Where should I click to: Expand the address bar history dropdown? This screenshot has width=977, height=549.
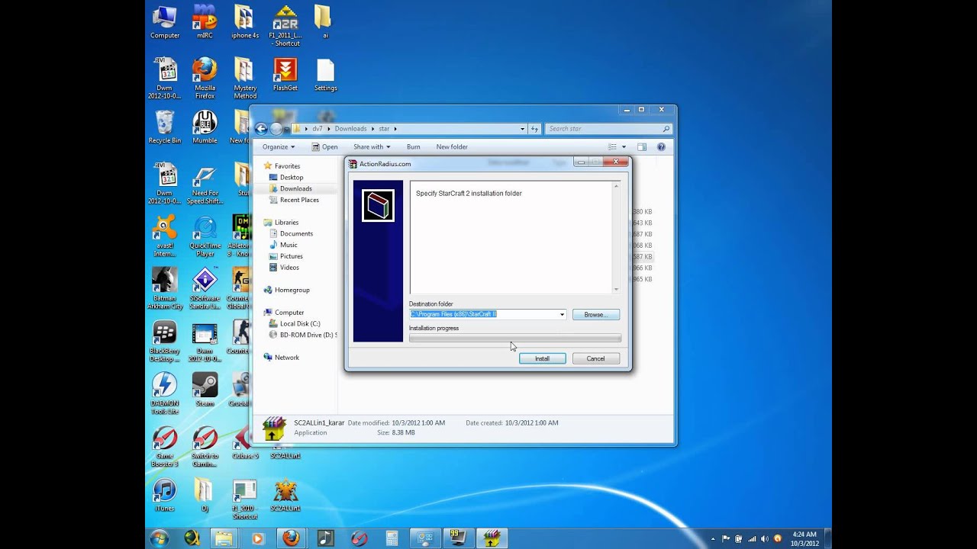click(x=522, y=129)
